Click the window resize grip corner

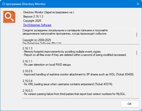point(140,109)
